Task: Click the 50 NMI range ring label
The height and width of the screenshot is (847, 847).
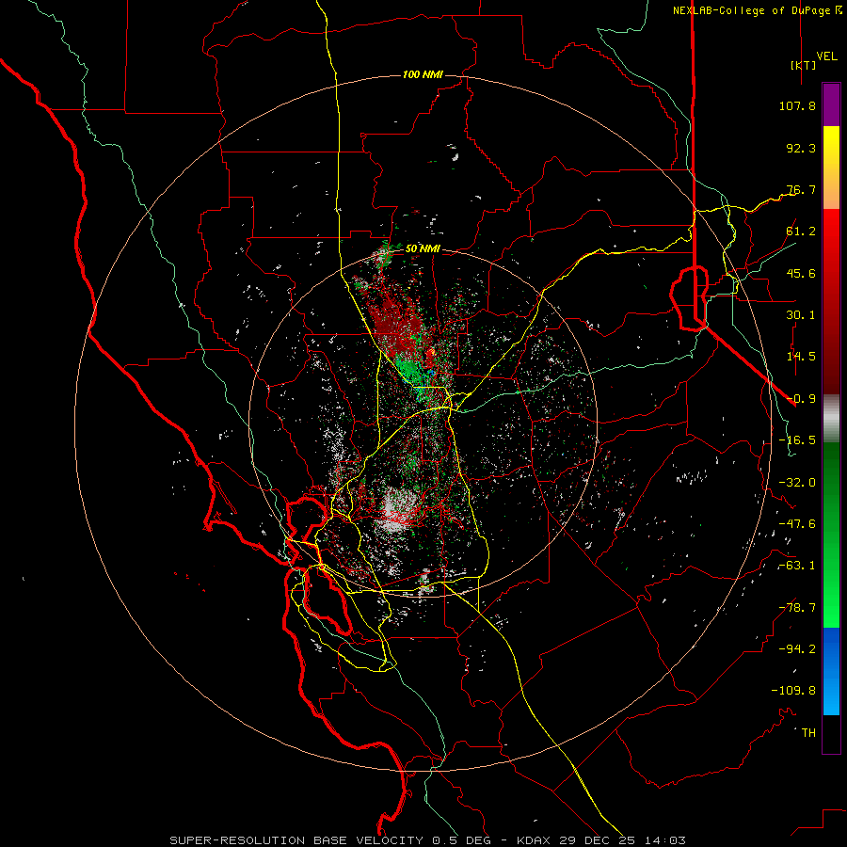Action: pyautogui.click(x=423, y=249)
